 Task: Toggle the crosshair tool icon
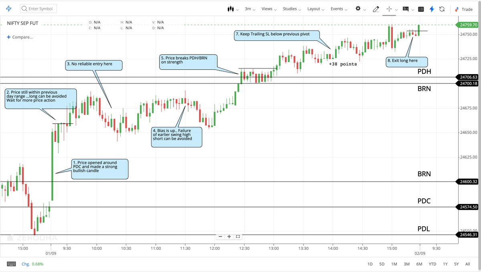pyautogui.click(x=389, y=9)
